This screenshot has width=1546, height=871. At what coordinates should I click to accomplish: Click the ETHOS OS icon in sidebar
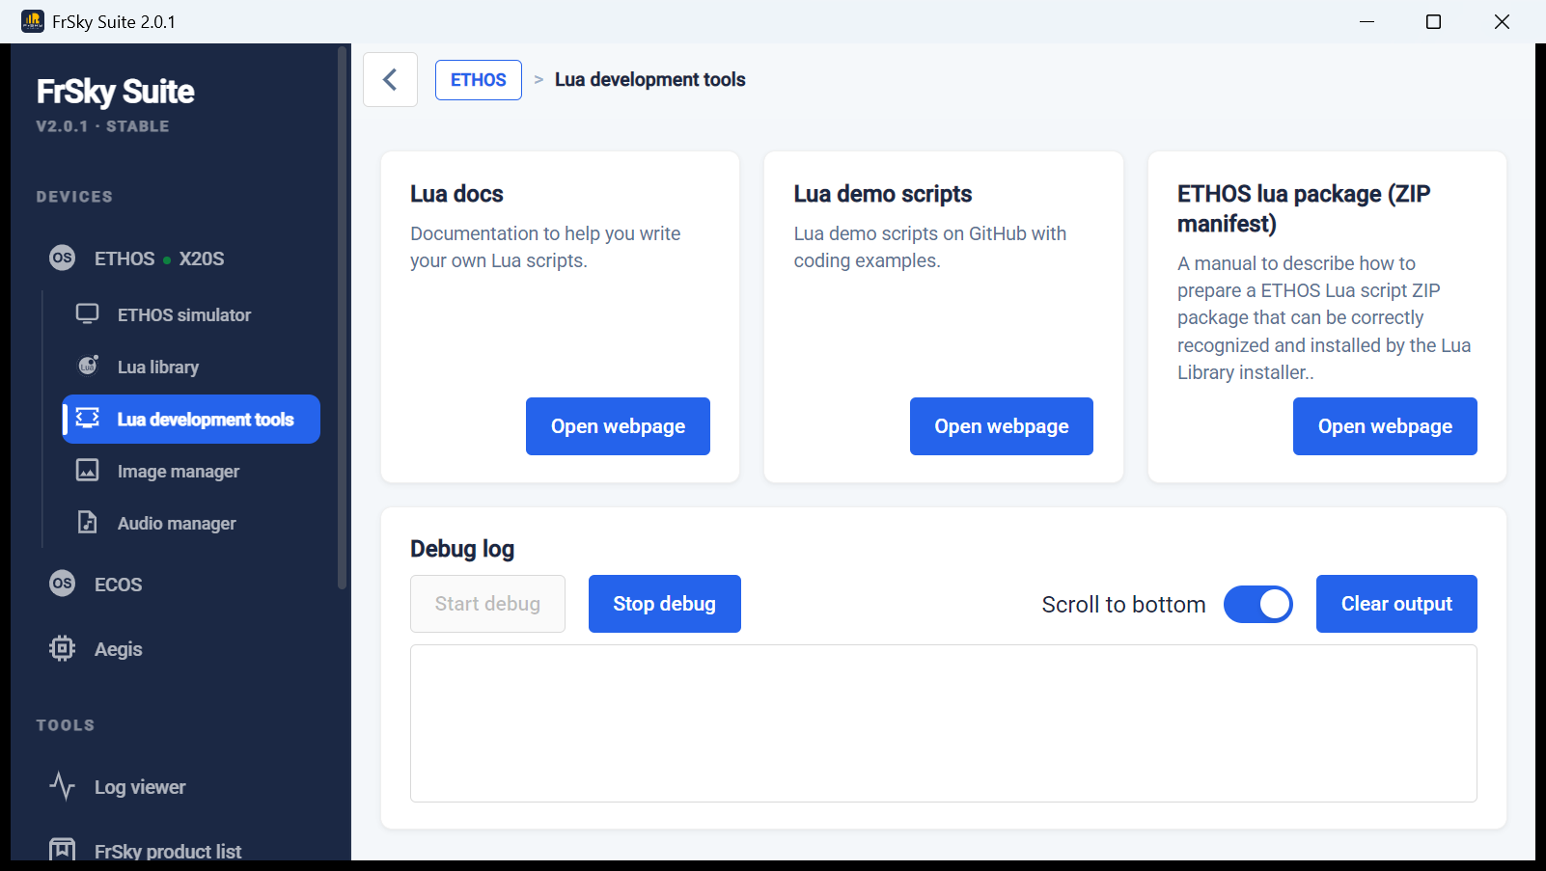(63, 258)
